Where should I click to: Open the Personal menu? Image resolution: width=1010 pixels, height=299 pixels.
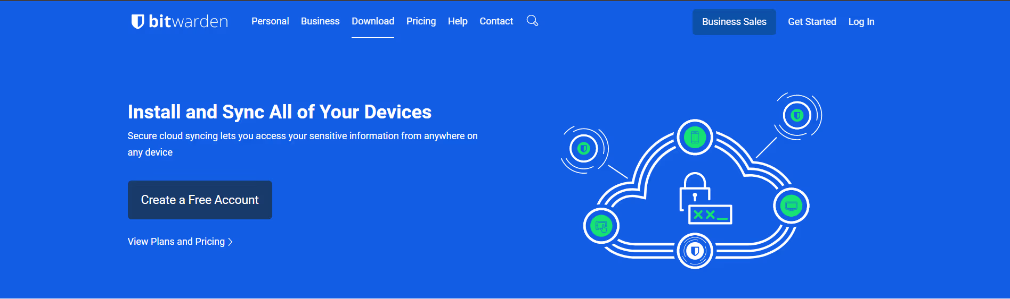pyautogui.click(x=270, y=21)
